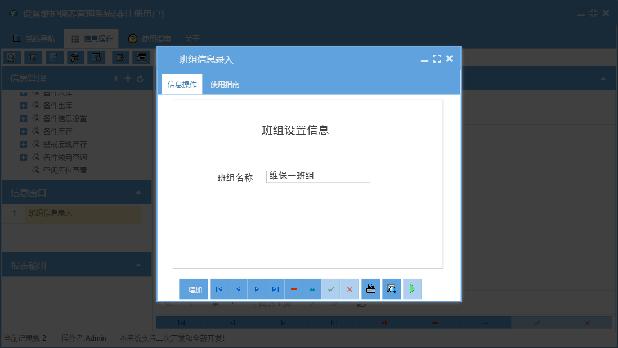Click the user management toolbar icon
618x348 pixels.
pos(75,57)
